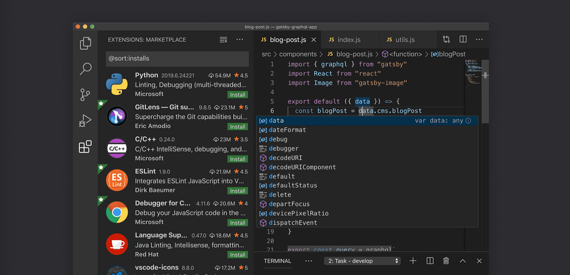This screenshot has width=570, height=275.
Task: Install the GitLens extension
Action: (x=237, y=127)
